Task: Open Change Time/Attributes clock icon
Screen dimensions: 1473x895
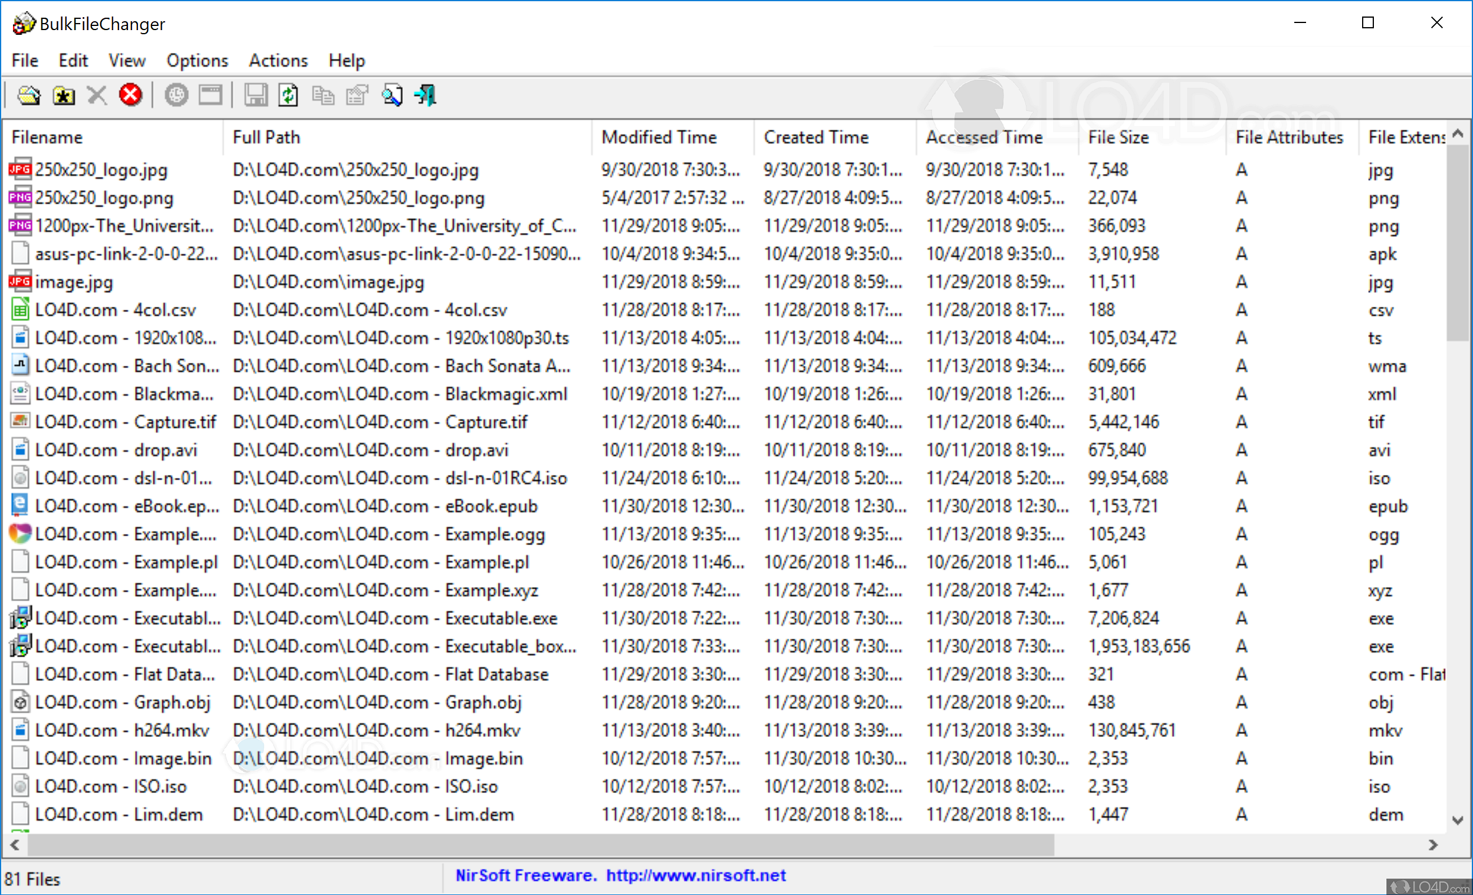Action: [176, 95]
